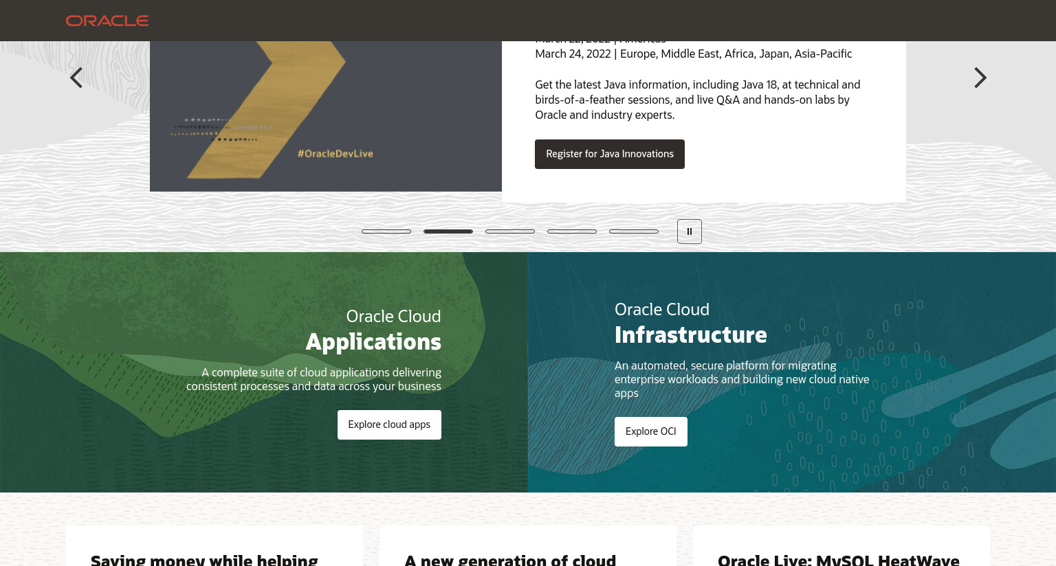This screenshot has width=1056, height=566.
Task: Click 'An automated, secure platform' description
Action: tap(742, 379)
